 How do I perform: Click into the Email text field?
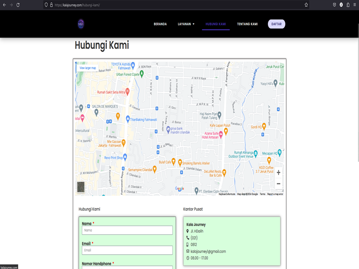[x=127, y=250]
